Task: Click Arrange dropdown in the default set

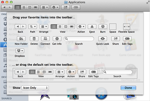Action: (x=60, y=72)
